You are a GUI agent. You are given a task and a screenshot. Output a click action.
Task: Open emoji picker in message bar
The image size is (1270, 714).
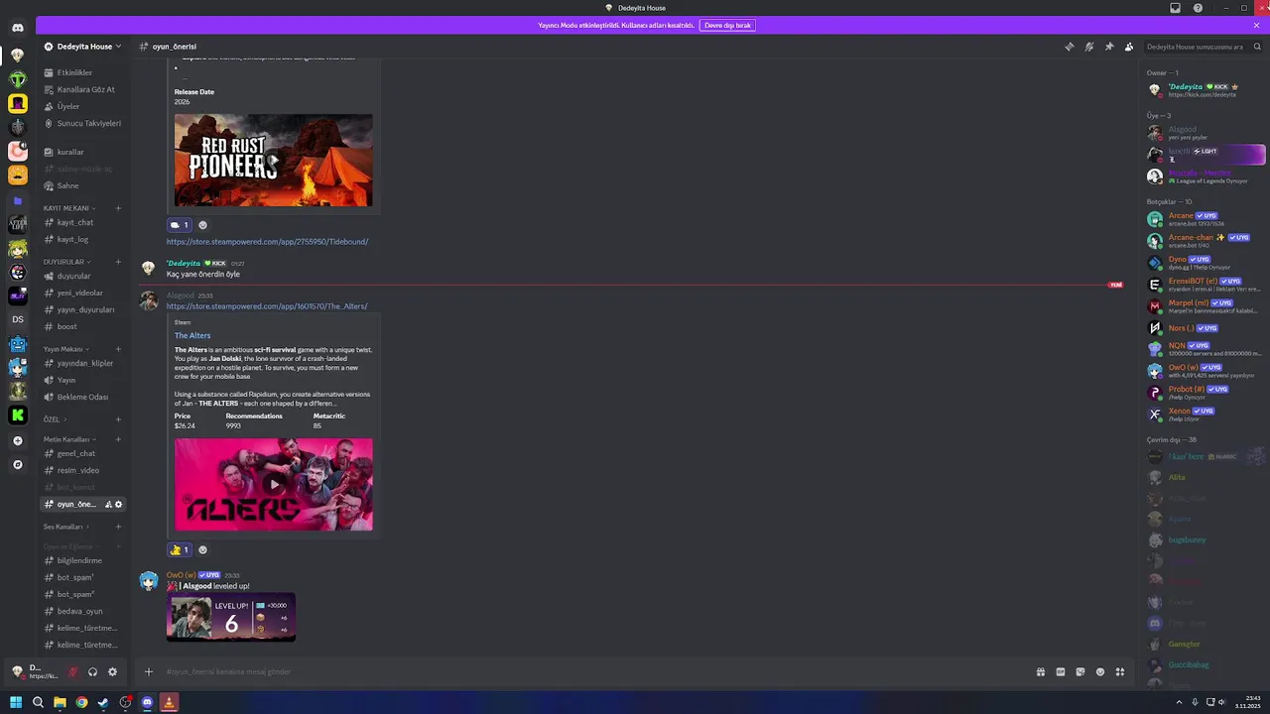click(x=1100, y=671)
